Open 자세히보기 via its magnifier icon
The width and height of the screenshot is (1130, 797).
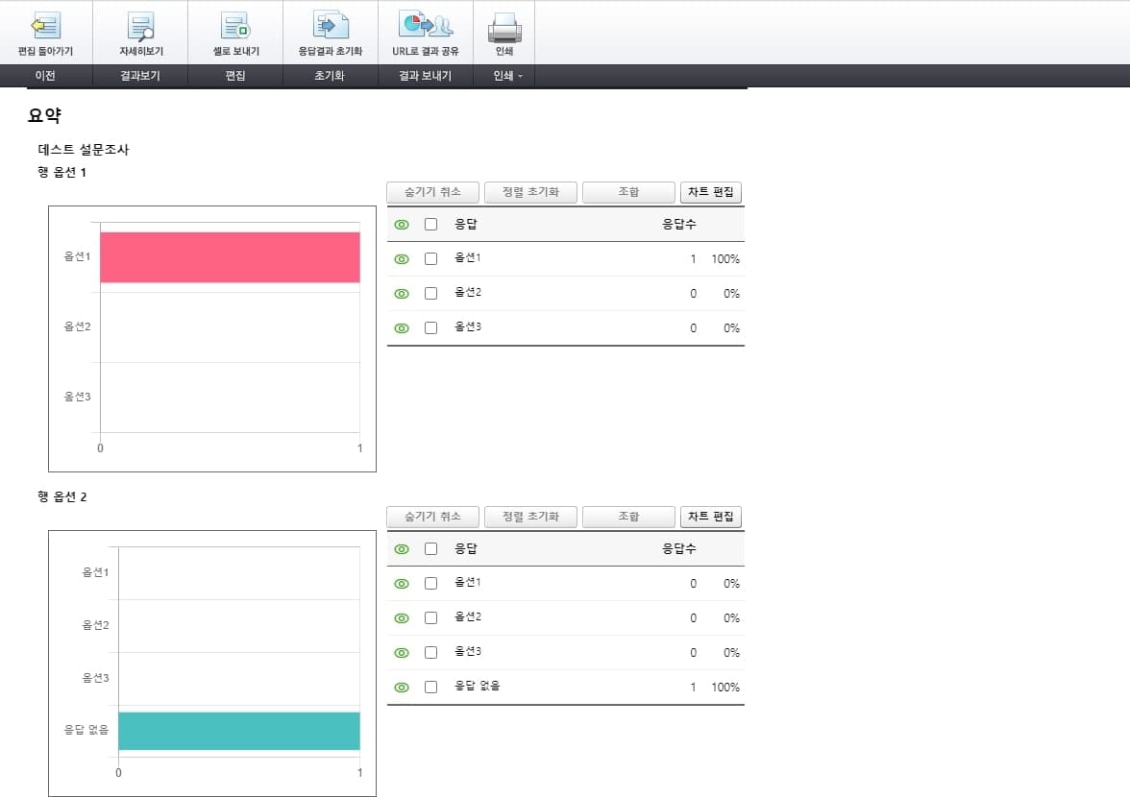[140, 24]
